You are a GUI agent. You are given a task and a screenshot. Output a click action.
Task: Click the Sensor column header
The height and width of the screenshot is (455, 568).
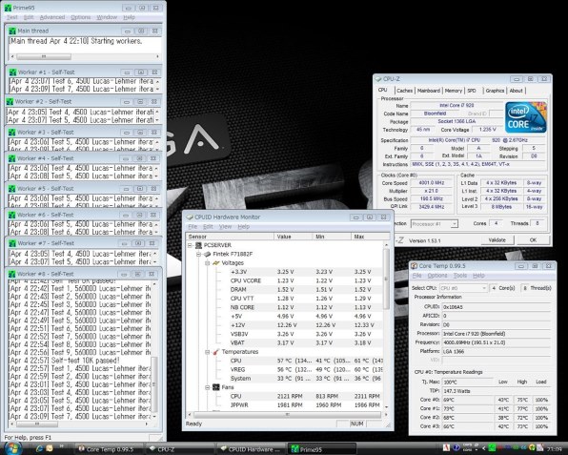click(231, 237)
